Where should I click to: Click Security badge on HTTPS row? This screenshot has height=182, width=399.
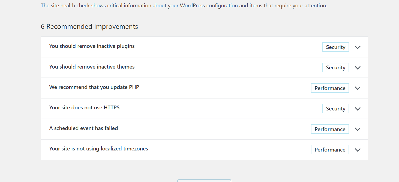(x=335, y=109)
